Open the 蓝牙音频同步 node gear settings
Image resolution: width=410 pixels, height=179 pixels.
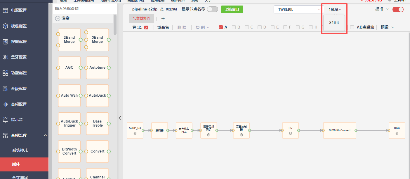pyautogui.click(x=209, y=135)
